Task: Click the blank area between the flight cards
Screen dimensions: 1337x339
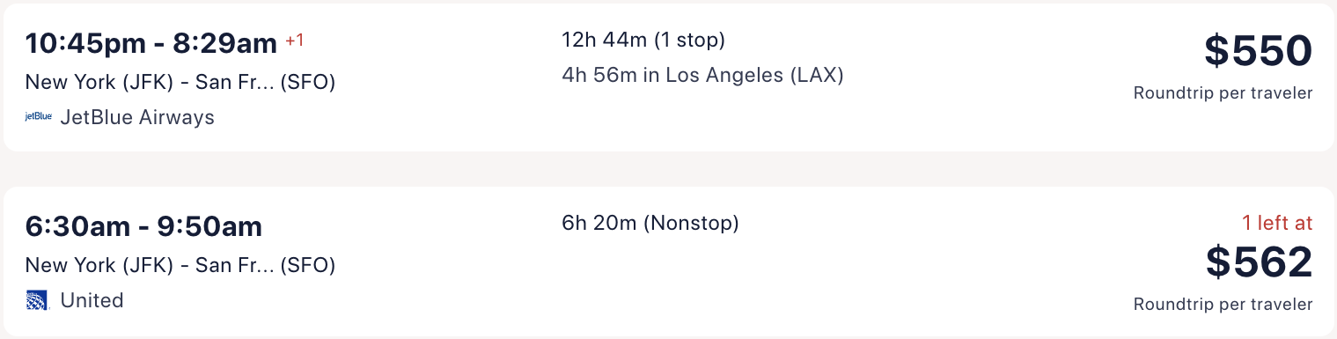Action: (669, 169)
